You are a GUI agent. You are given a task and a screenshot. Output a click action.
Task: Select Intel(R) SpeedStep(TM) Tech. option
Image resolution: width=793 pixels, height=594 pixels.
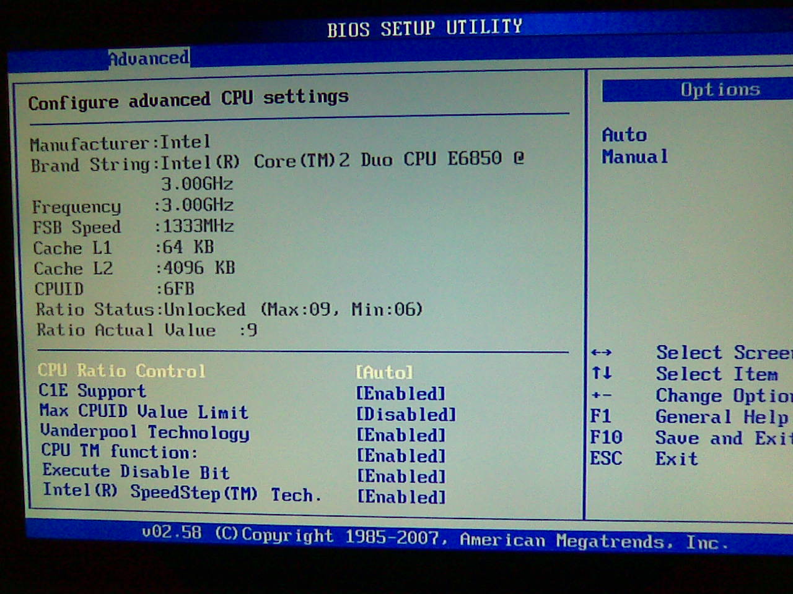point(182,493)
